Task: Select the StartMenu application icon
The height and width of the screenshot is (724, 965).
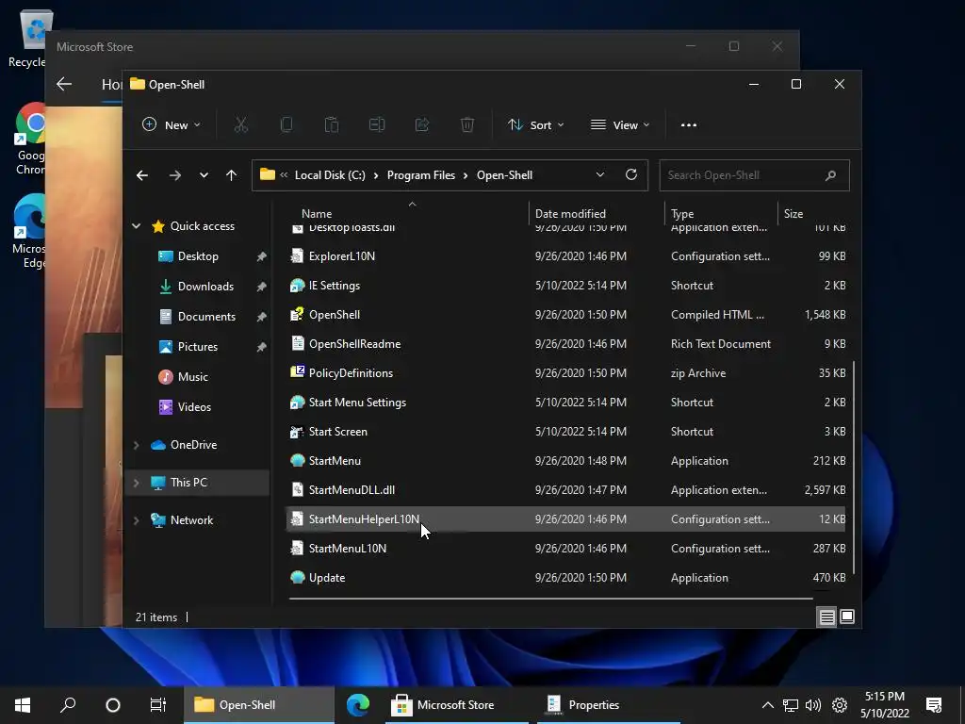Action: (297, 460)
